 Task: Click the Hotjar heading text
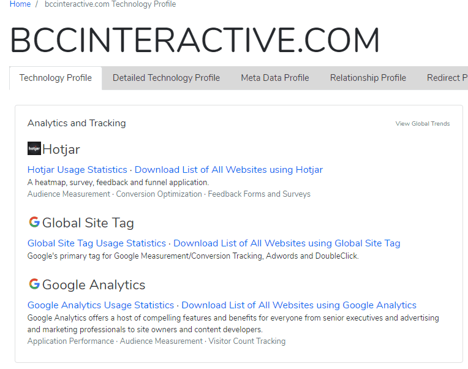(61, 150)
